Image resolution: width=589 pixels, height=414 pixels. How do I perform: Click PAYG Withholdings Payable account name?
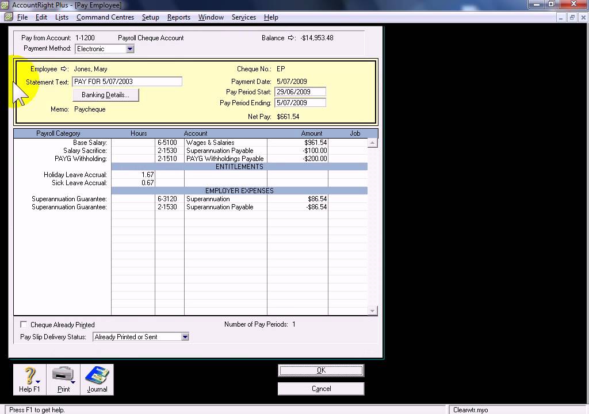point(225,159)
